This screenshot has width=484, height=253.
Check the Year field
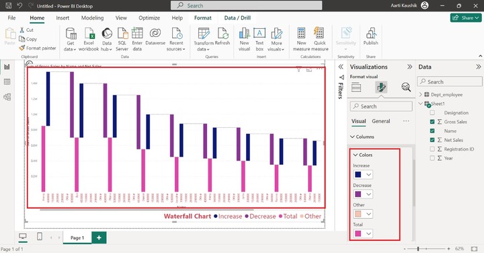point(432,158)
